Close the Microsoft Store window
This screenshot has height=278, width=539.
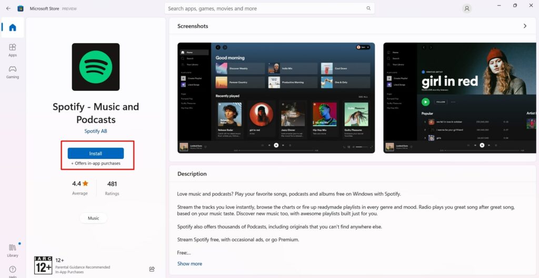click(531, 5)
